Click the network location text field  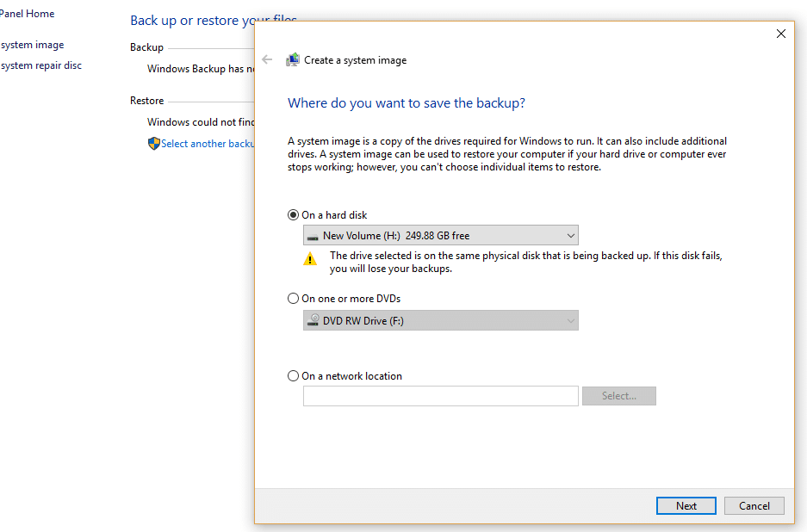click(x=440, y=396)
